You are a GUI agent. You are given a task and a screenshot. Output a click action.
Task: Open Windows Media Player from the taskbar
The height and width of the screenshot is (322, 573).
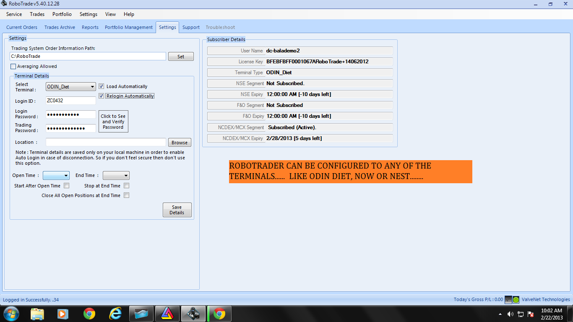tap(63, 314)
